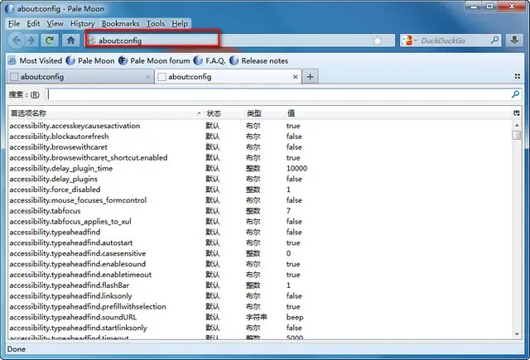This screenshot has width=530, height=360.
Task: Reload the current page
Action: pos(51,40)
